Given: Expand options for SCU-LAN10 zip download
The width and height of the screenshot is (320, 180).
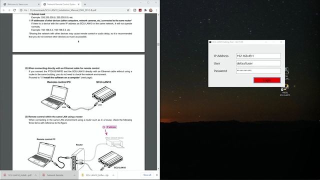Looking at the screenshot, I should [113, 175].
